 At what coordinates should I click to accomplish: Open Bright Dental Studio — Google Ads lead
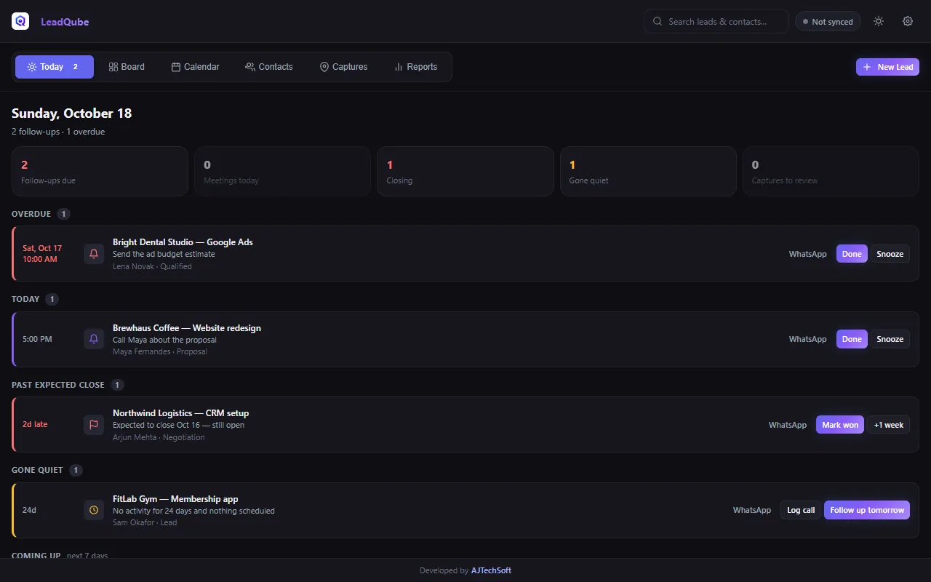(x=183, y=242)
